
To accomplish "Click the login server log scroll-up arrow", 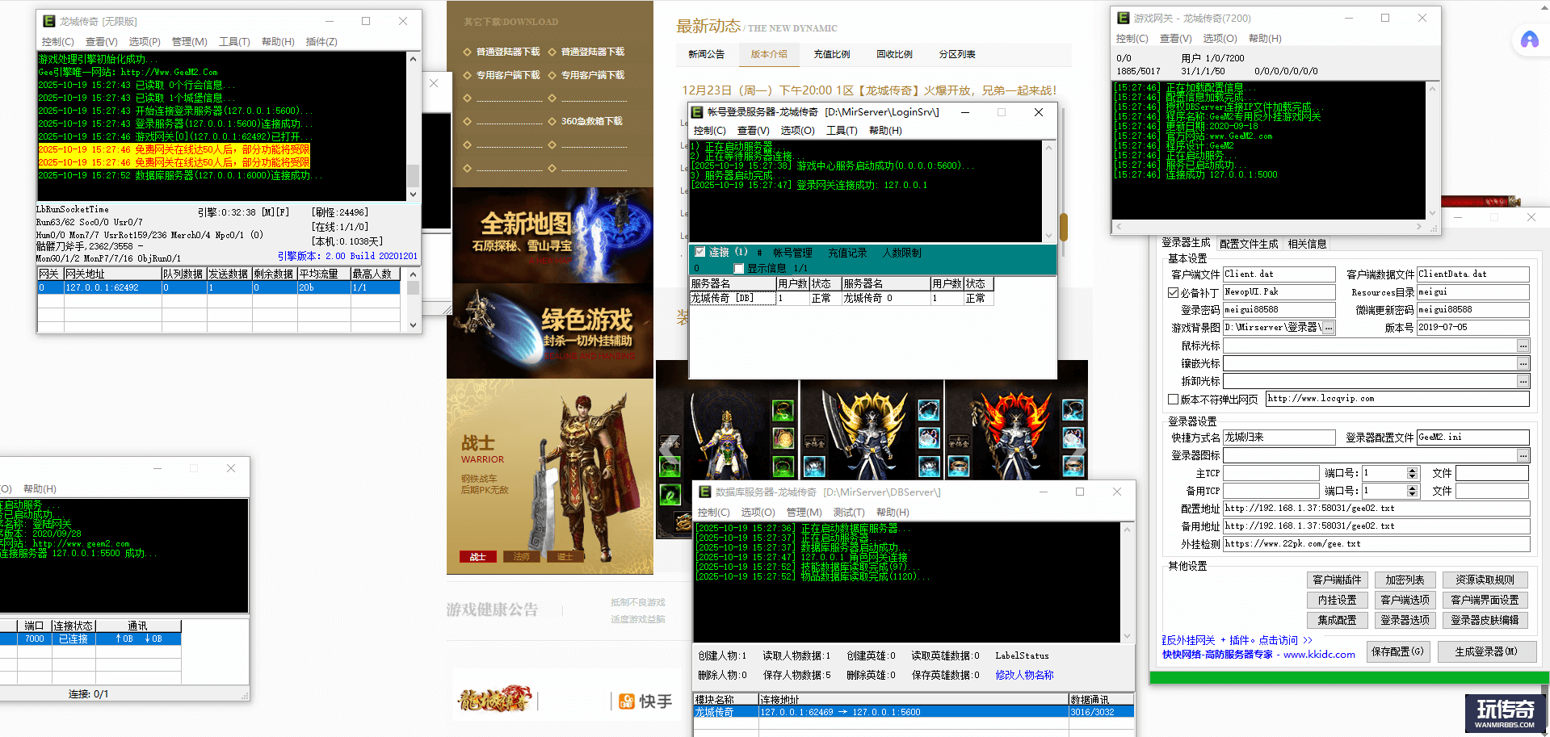I will [1048, 148].
